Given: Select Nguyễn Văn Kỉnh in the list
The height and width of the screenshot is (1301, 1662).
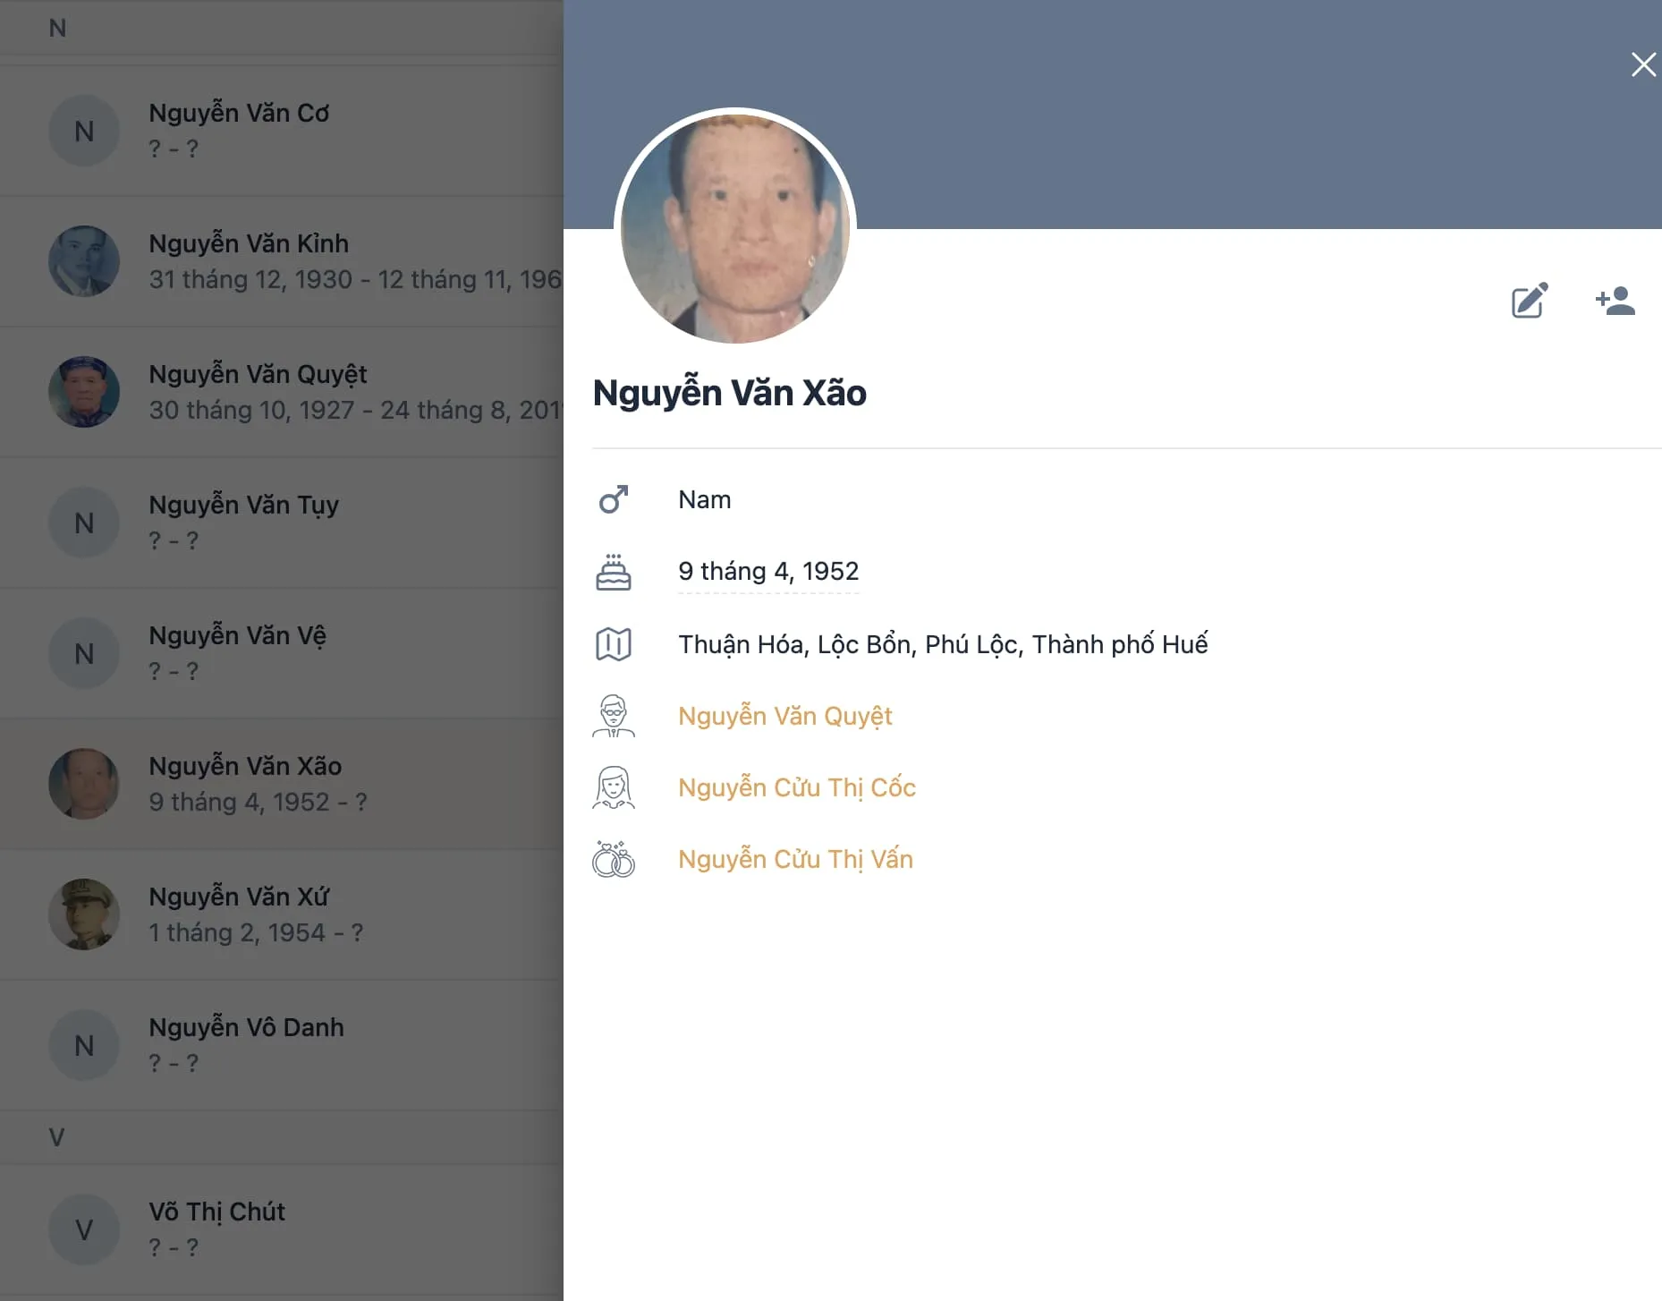Looking at the screenshot, I should tap(249, 244).
